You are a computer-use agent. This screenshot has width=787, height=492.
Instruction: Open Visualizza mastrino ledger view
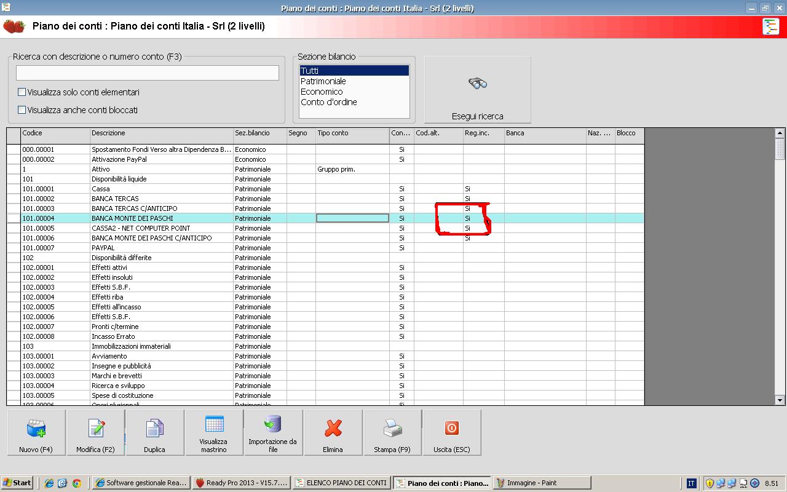[214, 432]
